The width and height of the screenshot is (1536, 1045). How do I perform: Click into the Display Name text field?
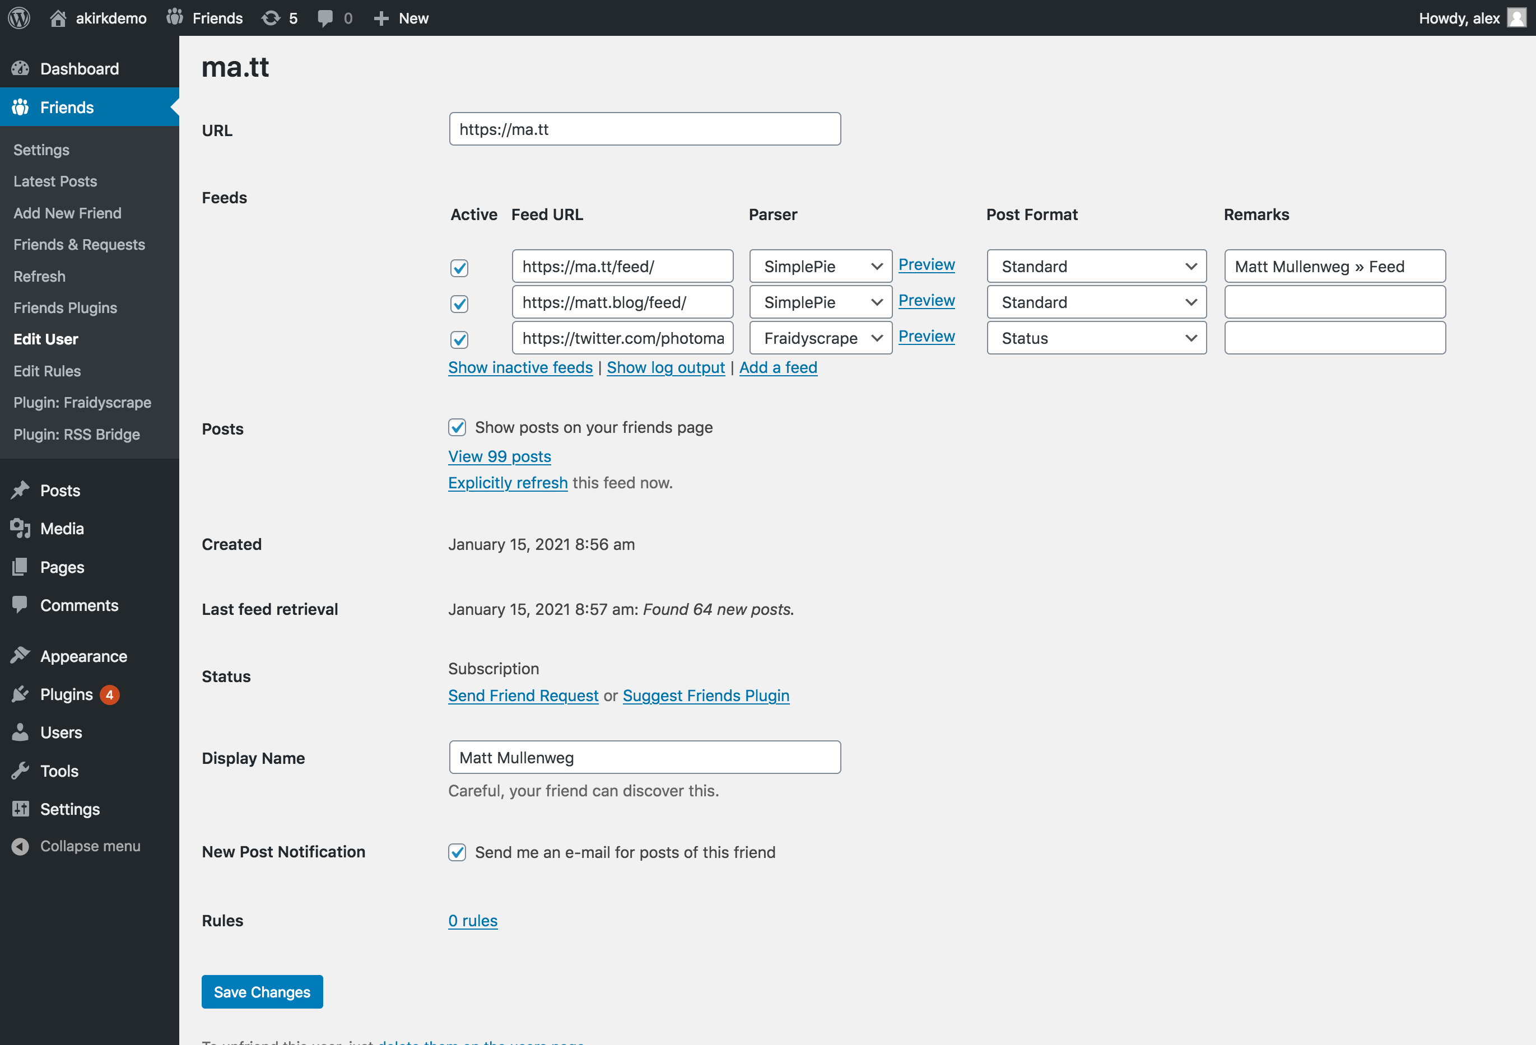point(644,757)
